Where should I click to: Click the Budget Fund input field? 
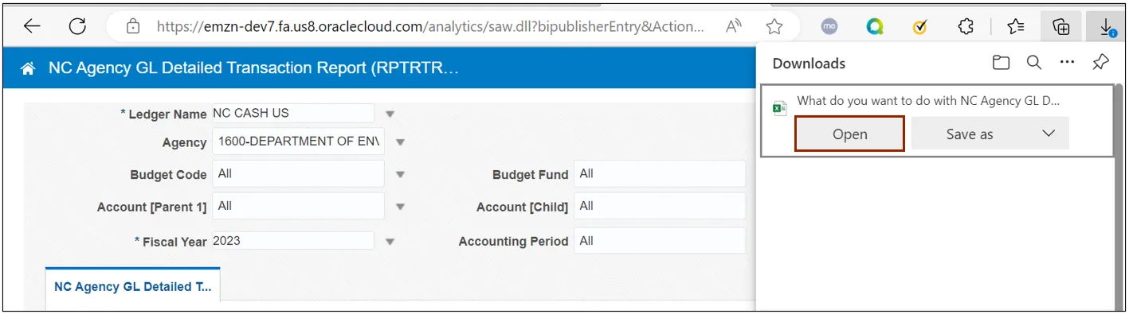click(660, 174)
